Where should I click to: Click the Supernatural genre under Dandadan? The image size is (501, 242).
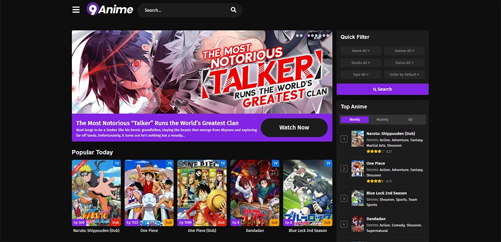[377, 230]
